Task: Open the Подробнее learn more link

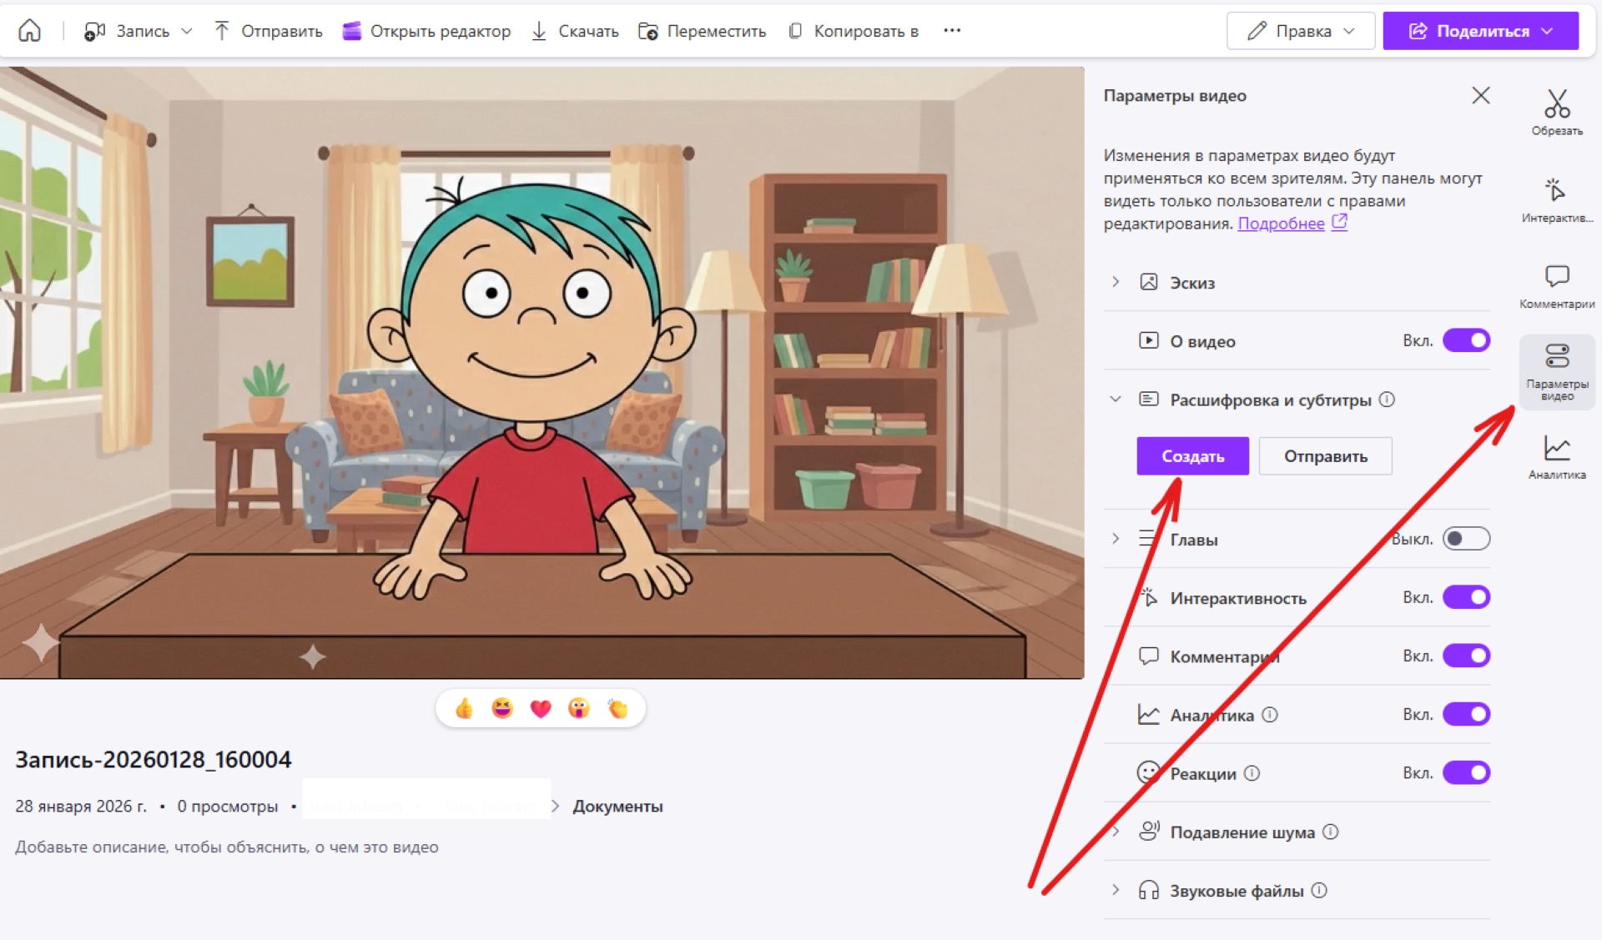Action: 1281,224
